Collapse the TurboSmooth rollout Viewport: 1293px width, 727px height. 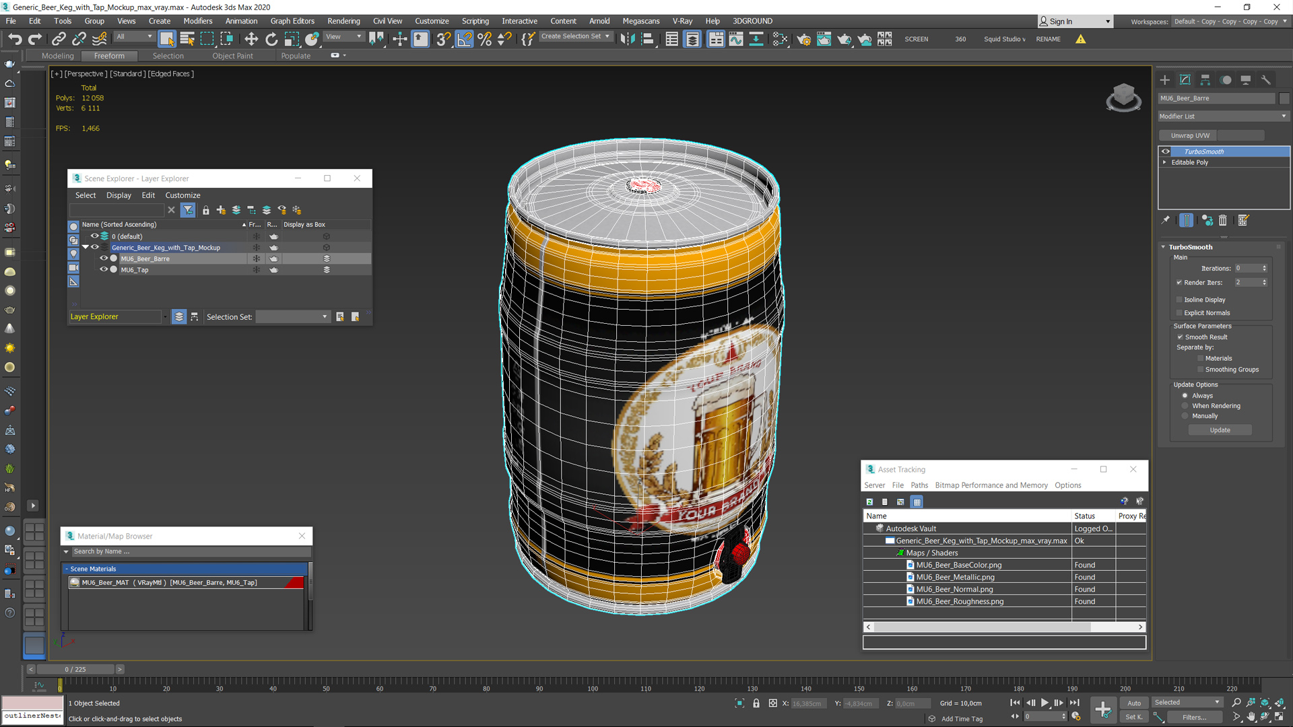pyautogui.click(x=1163, y=247)
